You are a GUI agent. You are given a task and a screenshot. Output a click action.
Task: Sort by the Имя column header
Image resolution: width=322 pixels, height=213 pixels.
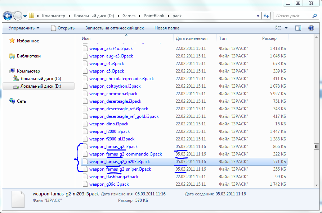click(86, 38)
